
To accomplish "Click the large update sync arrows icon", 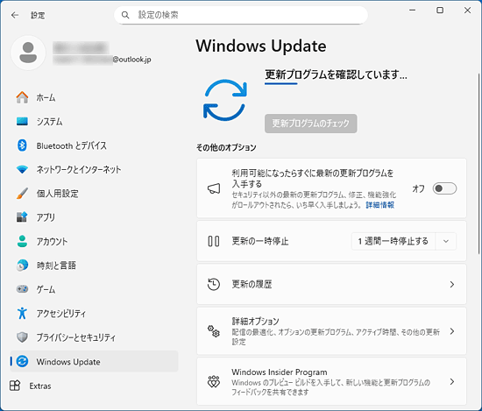I will [x=225, y=100].
